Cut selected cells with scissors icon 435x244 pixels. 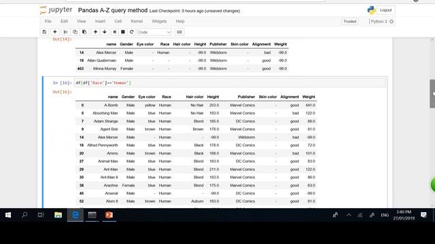click(x=65, y=32)
